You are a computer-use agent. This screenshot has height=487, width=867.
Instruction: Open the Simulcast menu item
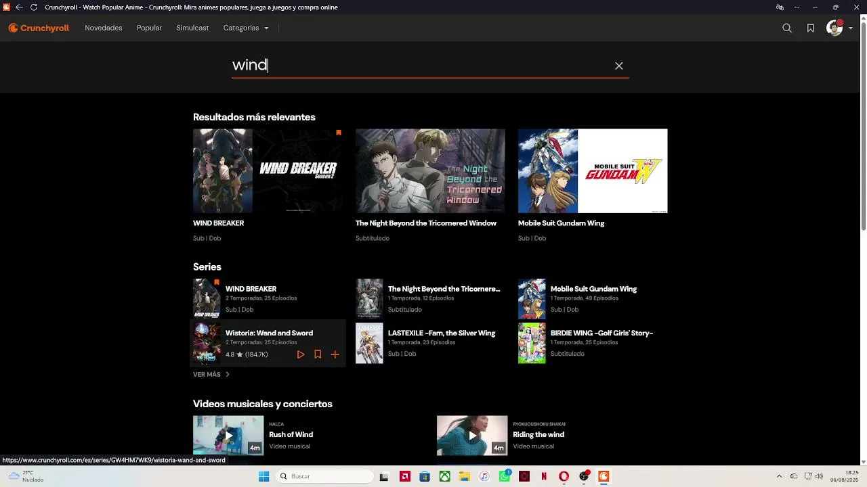[192, 28]
